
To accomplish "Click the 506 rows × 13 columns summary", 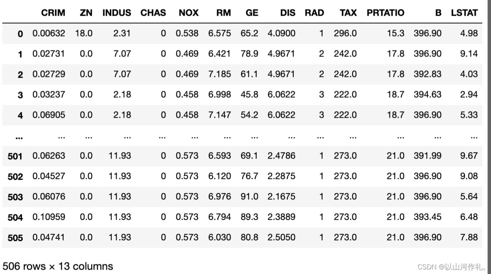I will pyautogui.click(x=58, y=266).
